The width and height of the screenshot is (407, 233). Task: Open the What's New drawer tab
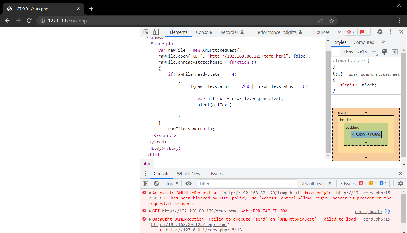pyautogui.click(x=188, y=174)
